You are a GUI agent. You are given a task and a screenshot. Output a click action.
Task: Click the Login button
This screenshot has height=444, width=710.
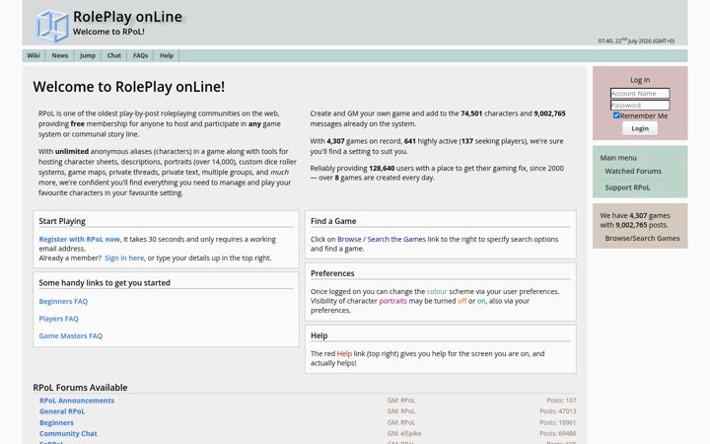[x=640, y=128]
